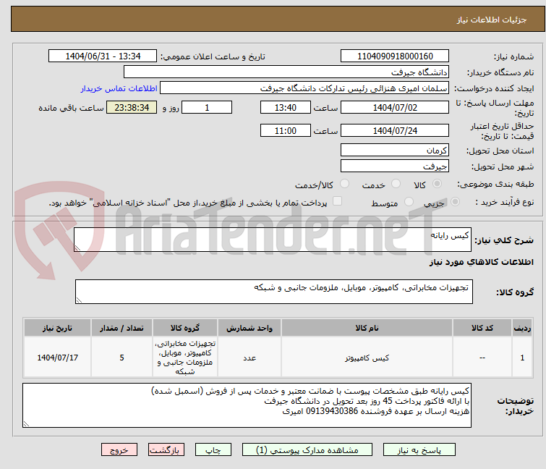
Task: Select the جزیی purchase type radio
Action: click(x=455, y=202)
